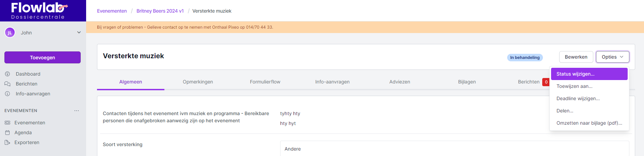Click the Bewerken button
Viewport: 644px width, 156px height.
(x=576, y=57)
